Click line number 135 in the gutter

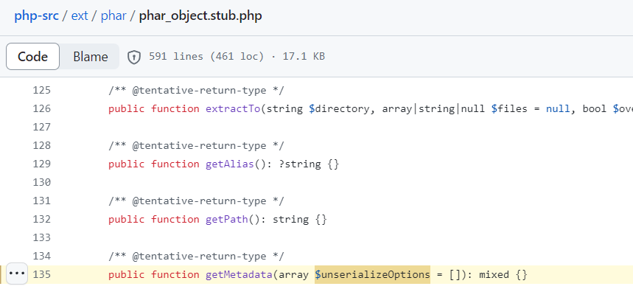(41, 274)
